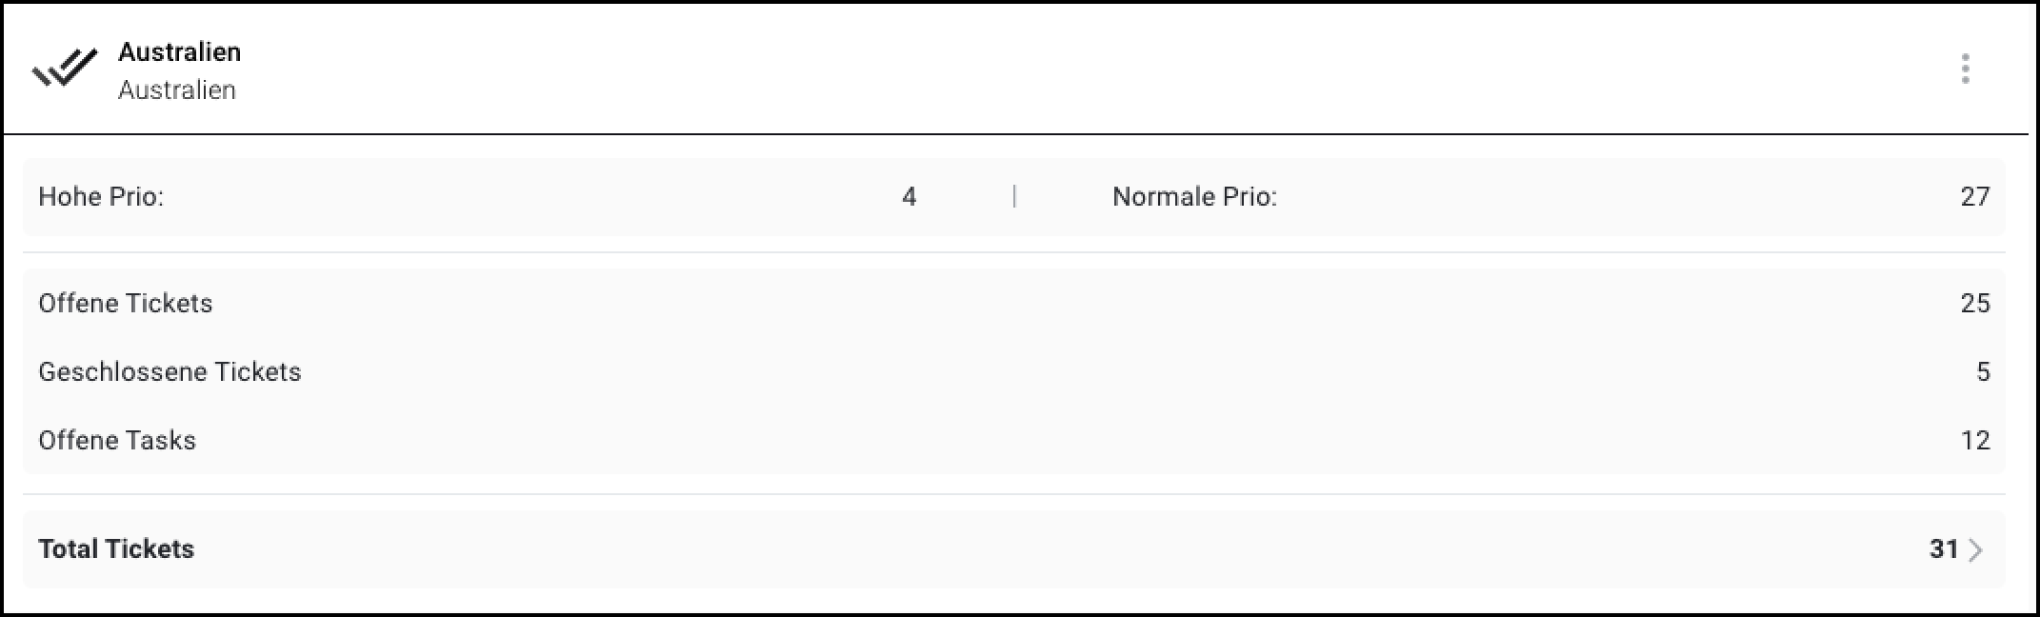The height and width of the screenshot is (617, 2040).
Task: Click the Offene Tasks count 12
Action: [1974, 441]
